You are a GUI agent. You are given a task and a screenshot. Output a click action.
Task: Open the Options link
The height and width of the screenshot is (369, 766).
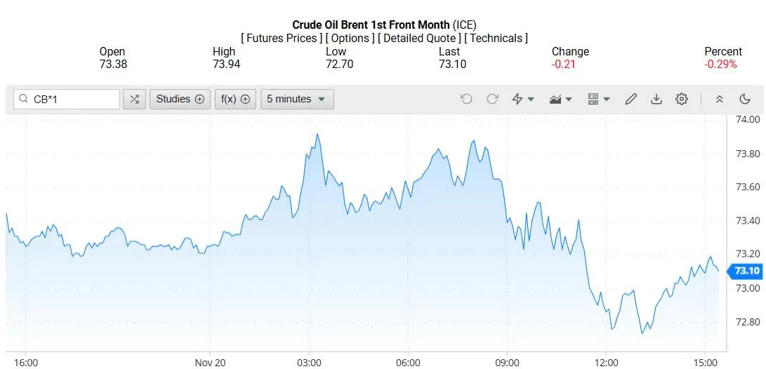tap(350, 38)
